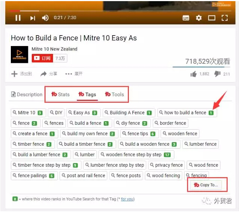The width and height of the screenshot is (239, 212).
Task: Search the 'how to build a fence' tag
Action: pos(185,112)
